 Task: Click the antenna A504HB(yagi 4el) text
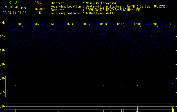pyautogui.click(x=99, y=13)
